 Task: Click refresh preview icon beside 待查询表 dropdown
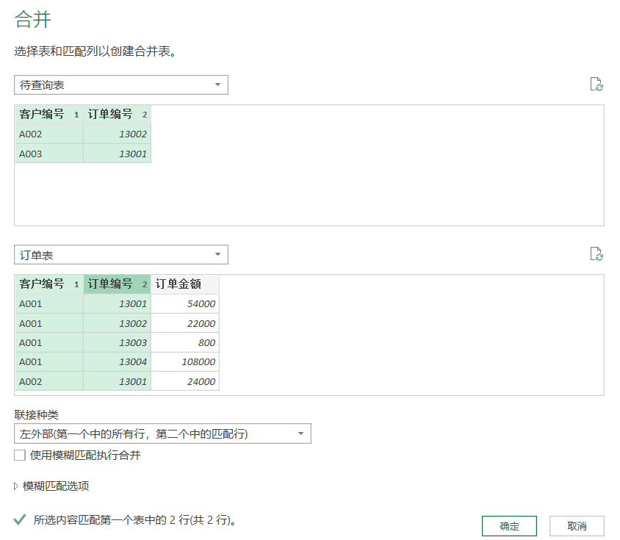(x=596, y=84)
